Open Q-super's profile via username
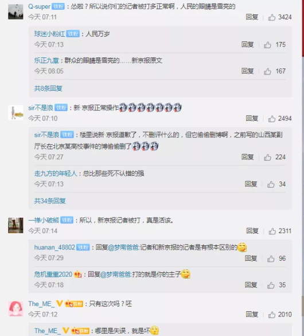The width and height of the screenshot is (304, 336). [39, 6]
